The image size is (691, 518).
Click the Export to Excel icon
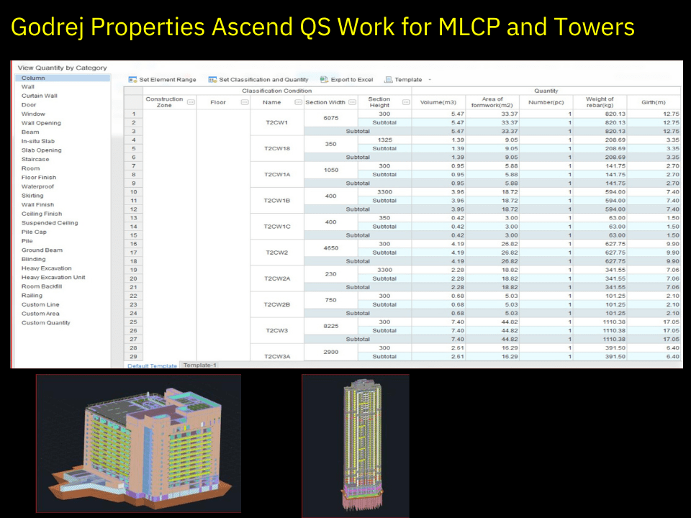pos(324,80)
